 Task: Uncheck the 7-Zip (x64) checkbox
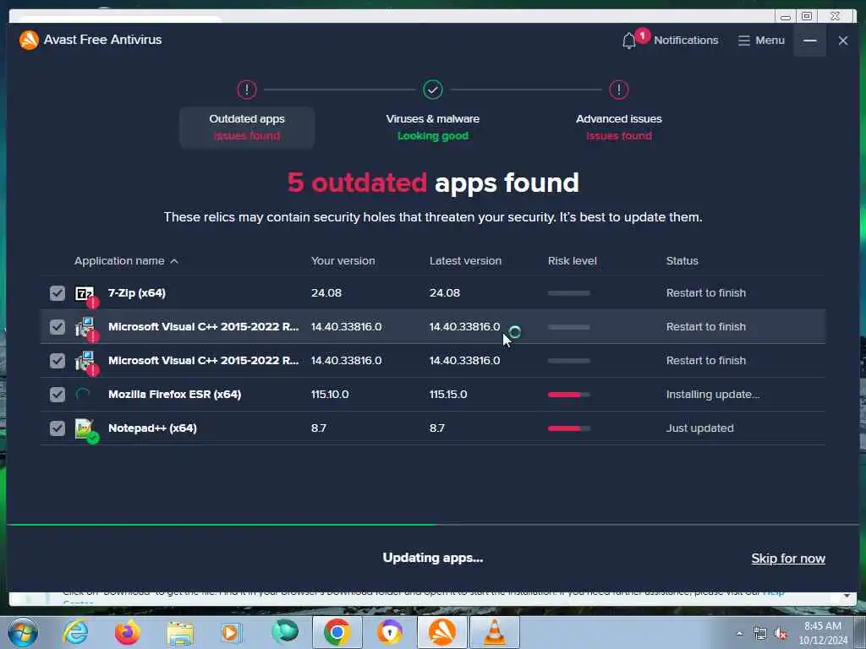(57, 293)
